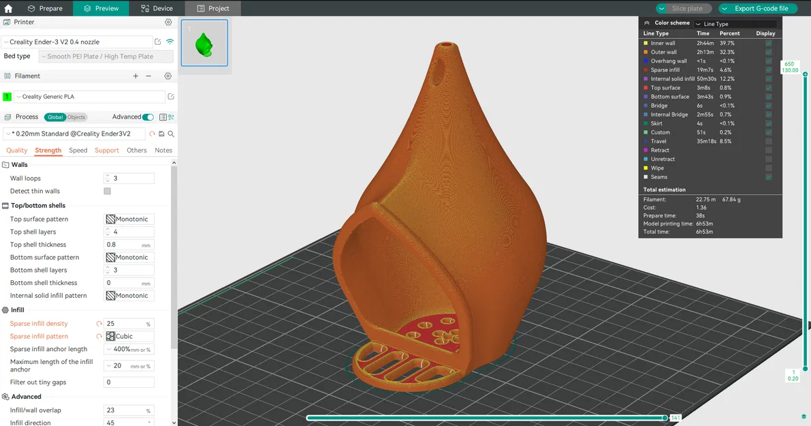
Task: Show Retract points in the preview
Action: click(769, 150)
